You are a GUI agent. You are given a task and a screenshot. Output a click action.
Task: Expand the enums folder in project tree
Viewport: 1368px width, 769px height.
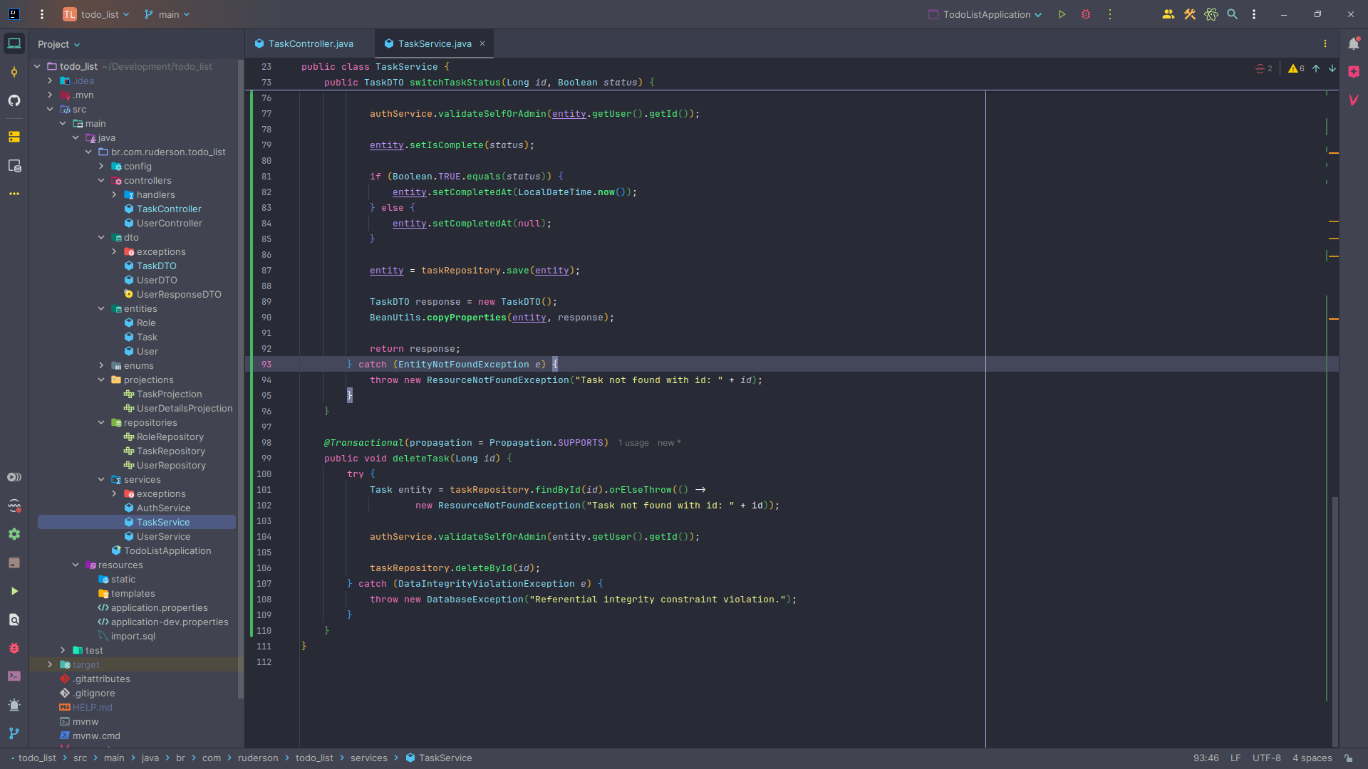[101, 366]
